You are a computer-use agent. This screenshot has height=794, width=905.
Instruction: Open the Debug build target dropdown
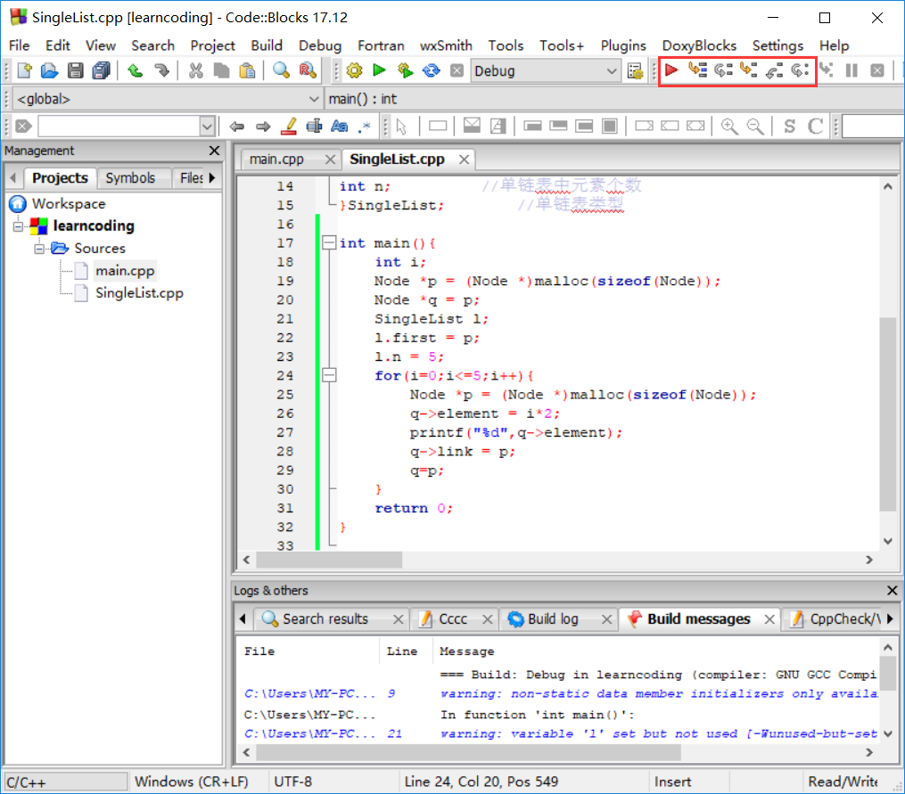(544, 71)
